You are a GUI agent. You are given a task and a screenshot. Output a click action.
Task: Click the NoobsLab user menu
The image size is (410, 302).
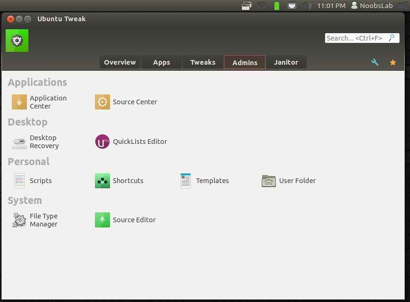point(372,6)
